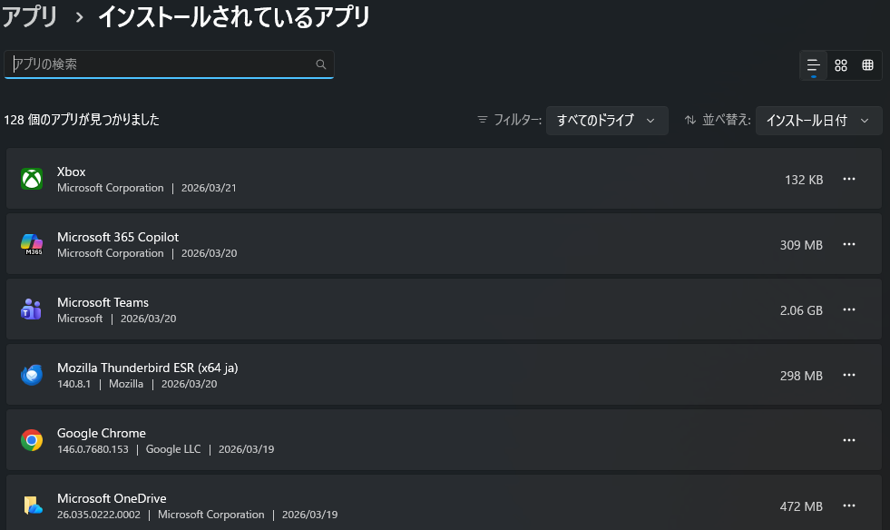The image size is (890, 530).
Task: Open the インストール日付 sort dropdown
Action: pyautogui.click(x=818, y=120)
